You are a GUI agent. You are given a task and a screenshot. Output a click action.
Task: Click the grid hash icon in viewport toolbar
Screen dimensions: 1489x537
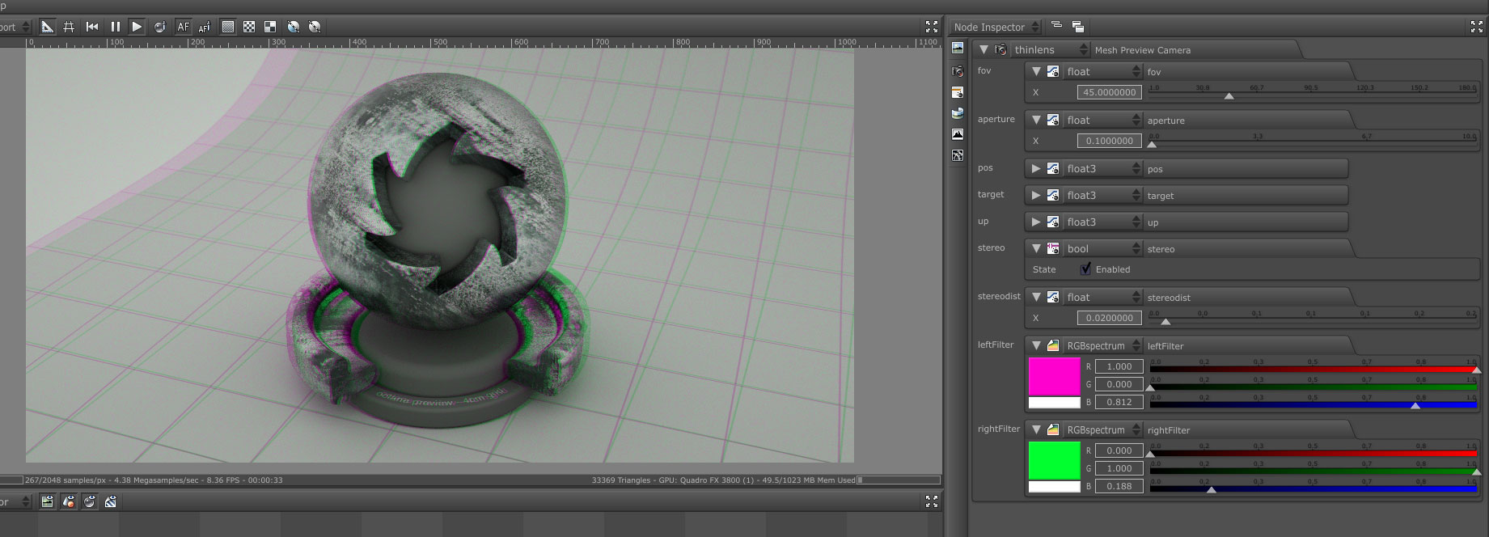[70, 27]
